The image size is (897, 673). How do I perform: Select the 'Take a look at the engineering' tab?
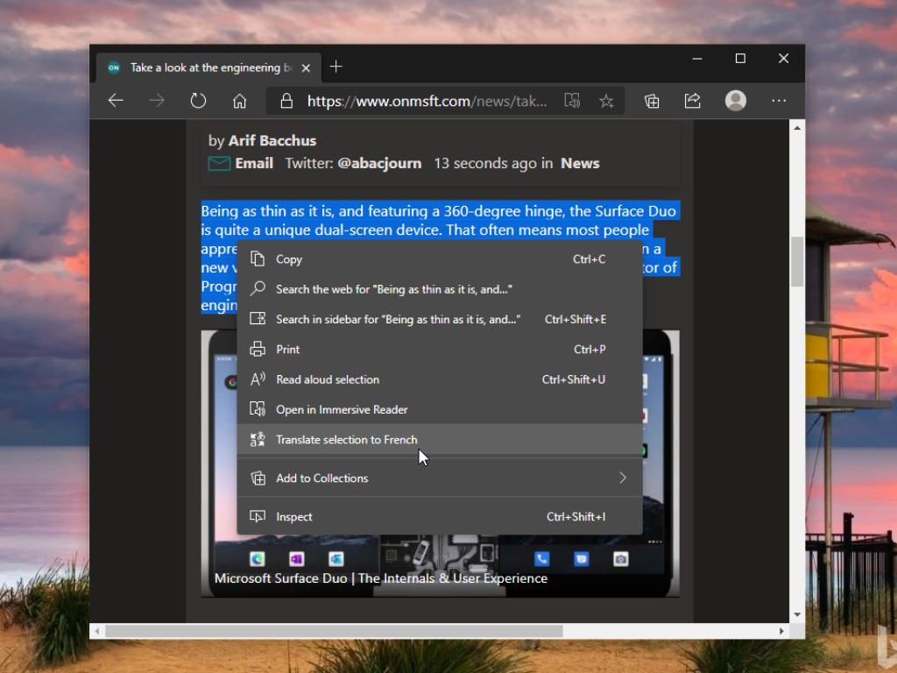point(208,67)
